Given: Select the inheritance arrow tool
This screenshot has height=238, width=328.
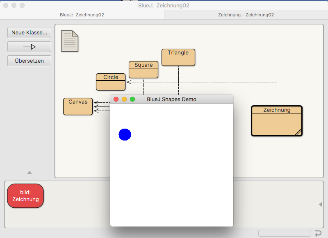Looking at the screenshot, I should click(x=29, y=47).
